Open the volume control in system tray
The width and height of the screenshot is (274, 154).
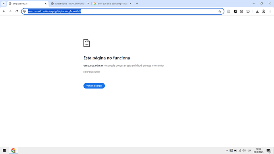click(244, 150)
